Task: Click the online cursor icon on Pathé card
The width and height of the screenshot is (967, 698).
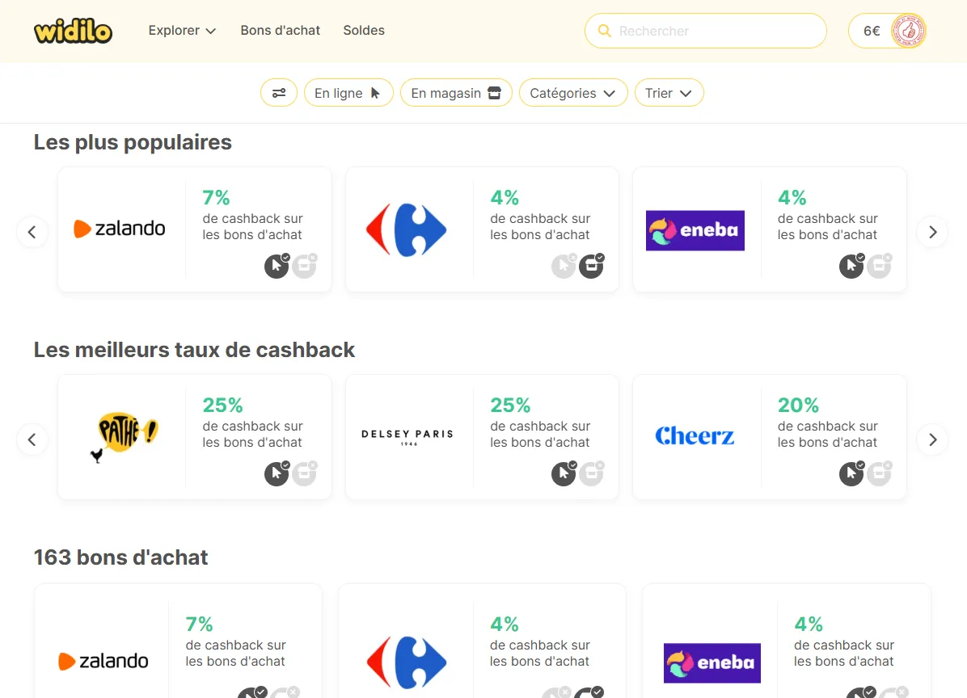Action: click(277, 473)
